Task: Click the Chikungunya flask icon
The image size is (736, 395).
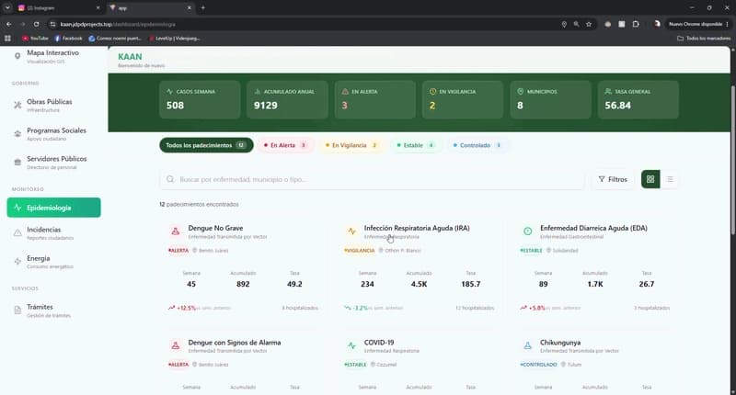Action: tap(527, 345)
